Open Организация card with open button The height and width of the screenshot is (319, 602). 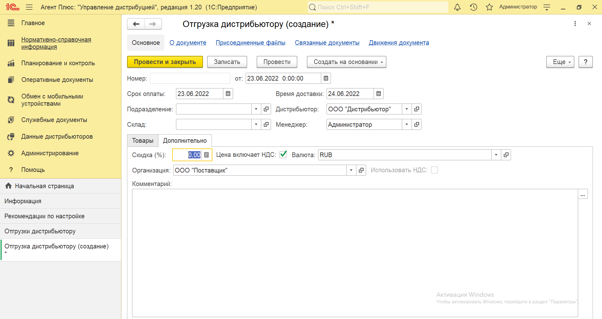point(361,170)
